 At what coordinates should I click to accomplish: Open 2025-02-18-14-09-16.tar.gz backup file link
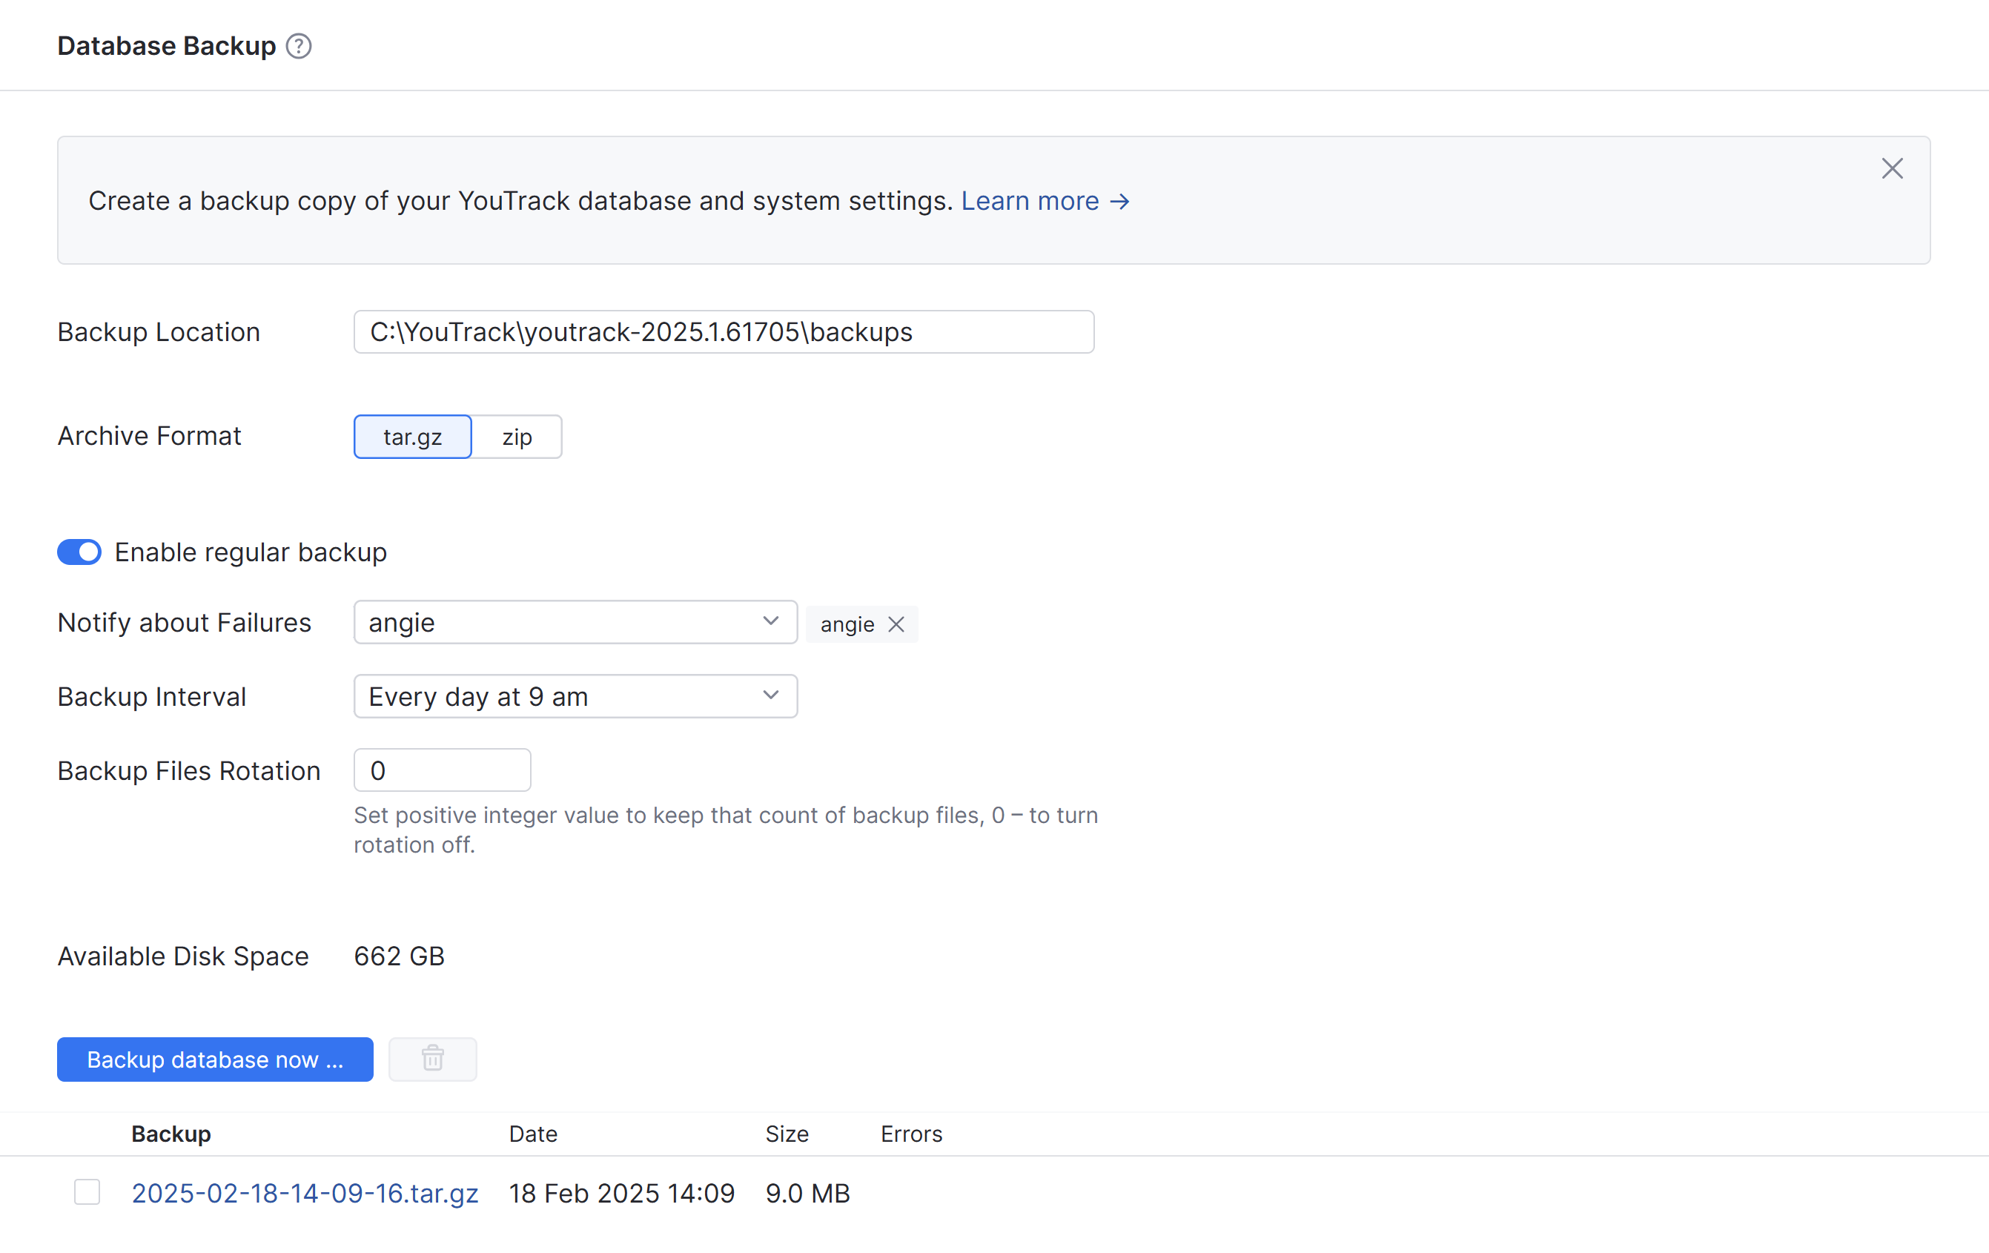pos(305,1194)
